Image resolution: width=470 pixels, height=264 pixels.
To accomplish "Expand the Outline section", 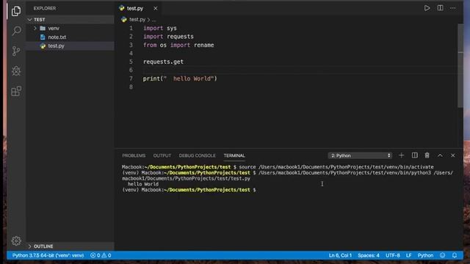I will [70, 246].
